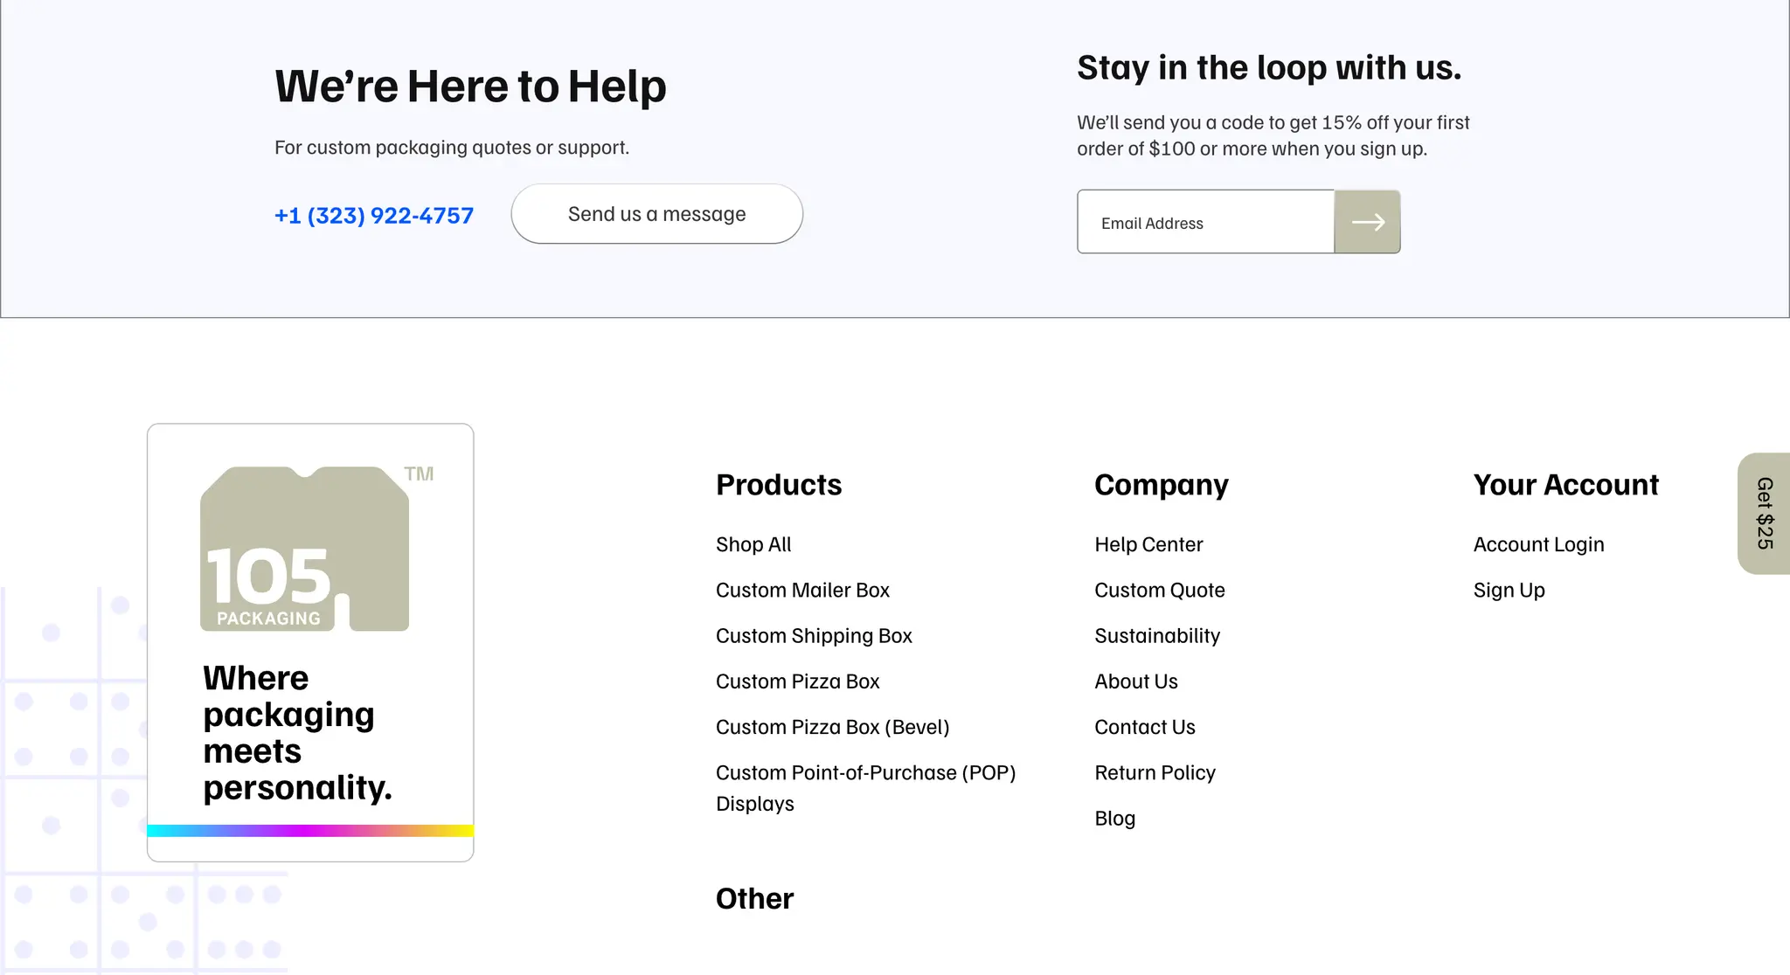This screenshot has height=975, width=1790.
Task: View the Return Policy
Action: tap(1155, 772)
